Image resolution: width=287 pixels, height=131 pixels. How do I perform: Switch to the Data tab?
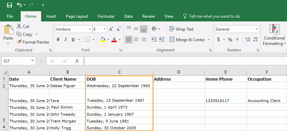[x=128, y=16]
